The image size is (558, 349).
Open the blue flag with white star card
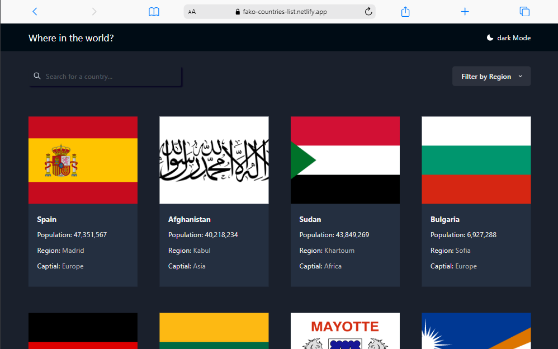pos(476,331)
